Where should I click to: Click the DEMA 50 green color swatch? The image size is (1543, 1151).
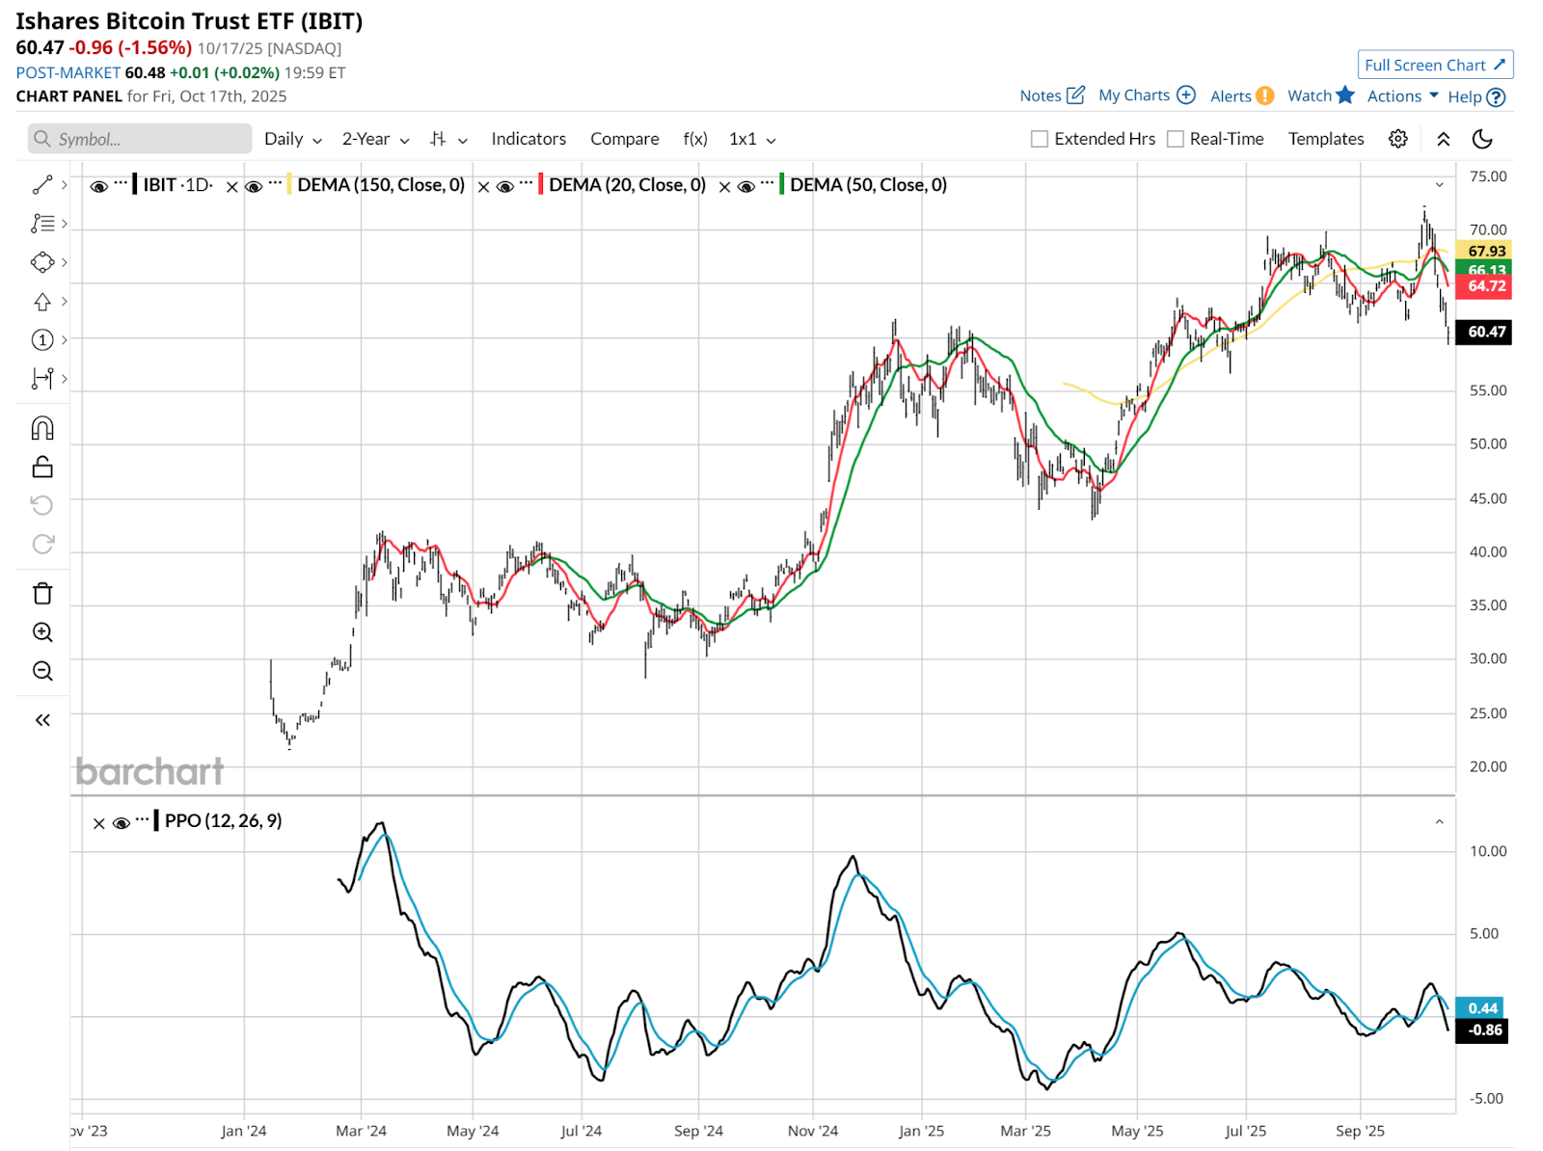782,184
